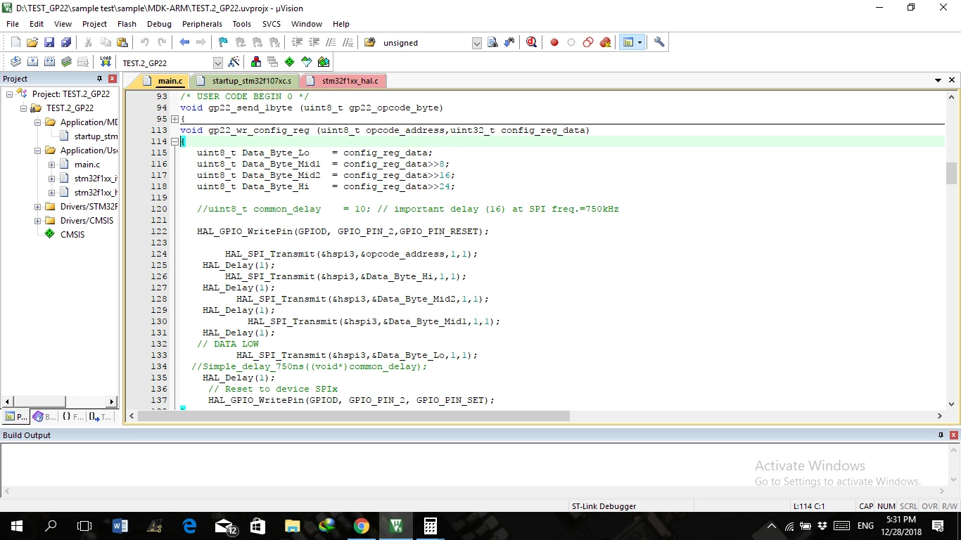
Task: Open the SVCS menu
Action: 271,24
